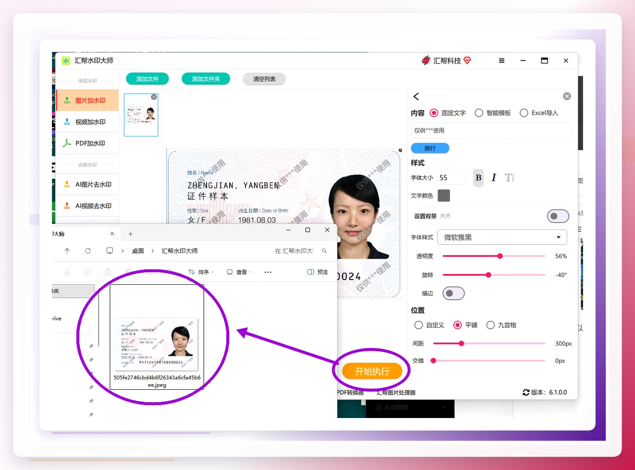The image size is (635, 470).
Task: Select the 平铺 tile position option
Action: point(458,325)
